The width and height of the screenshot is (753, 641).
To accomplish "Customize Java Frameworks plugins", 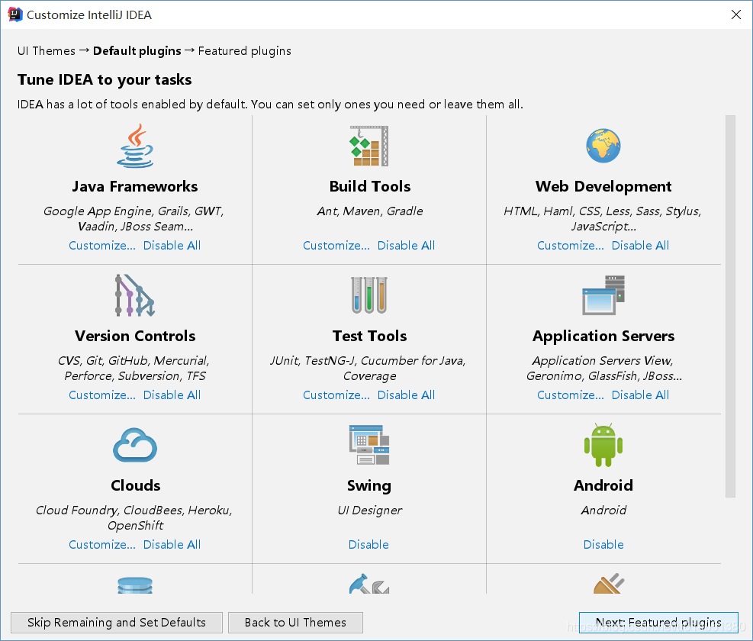I will (x=101, y=246).
